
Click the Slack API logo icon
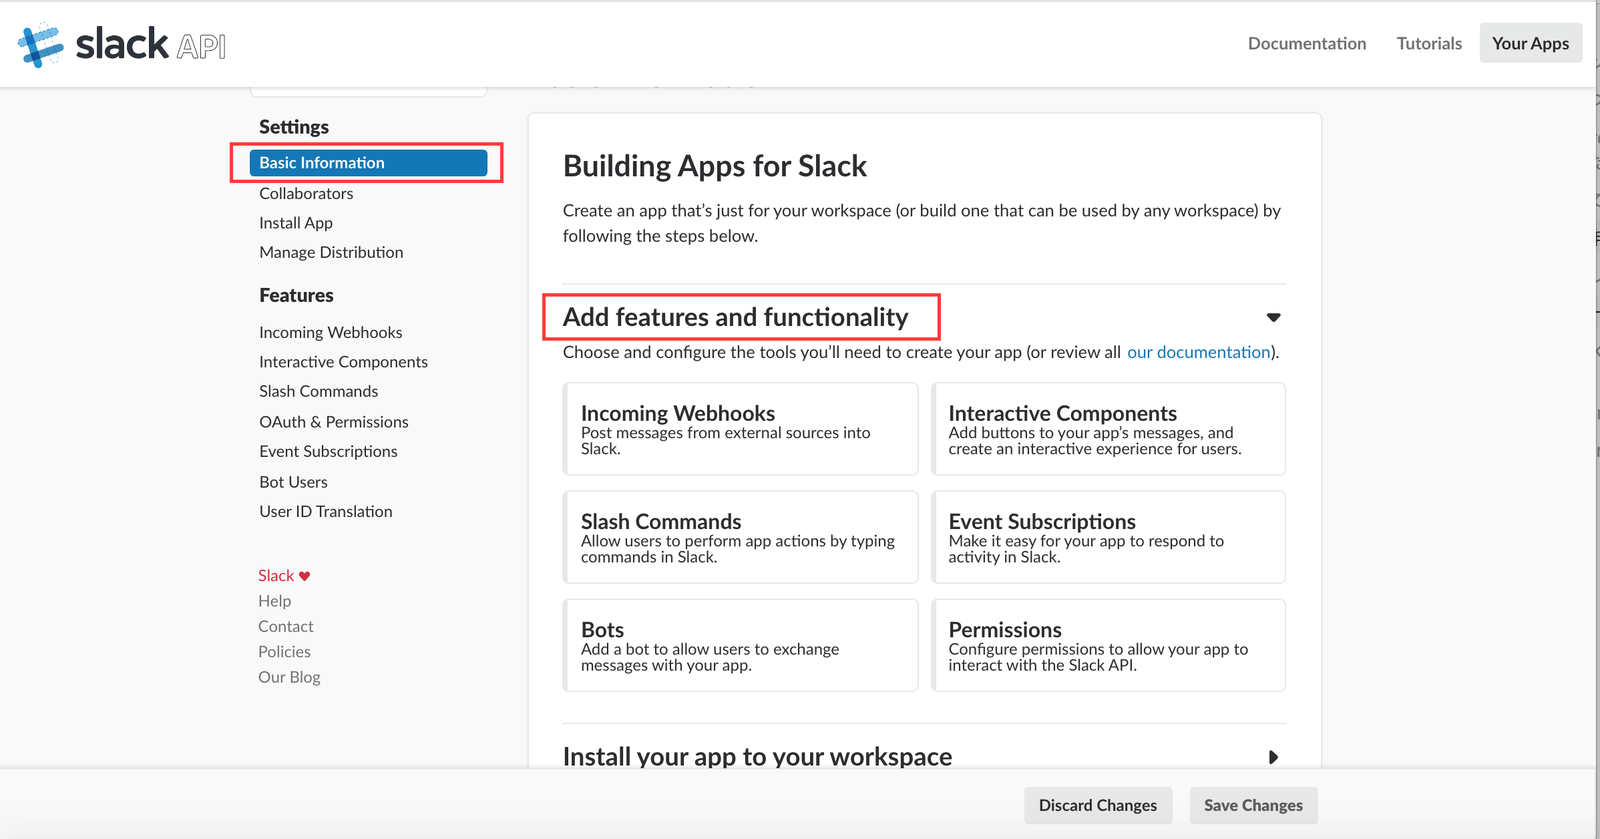click(x=41, y=44)
